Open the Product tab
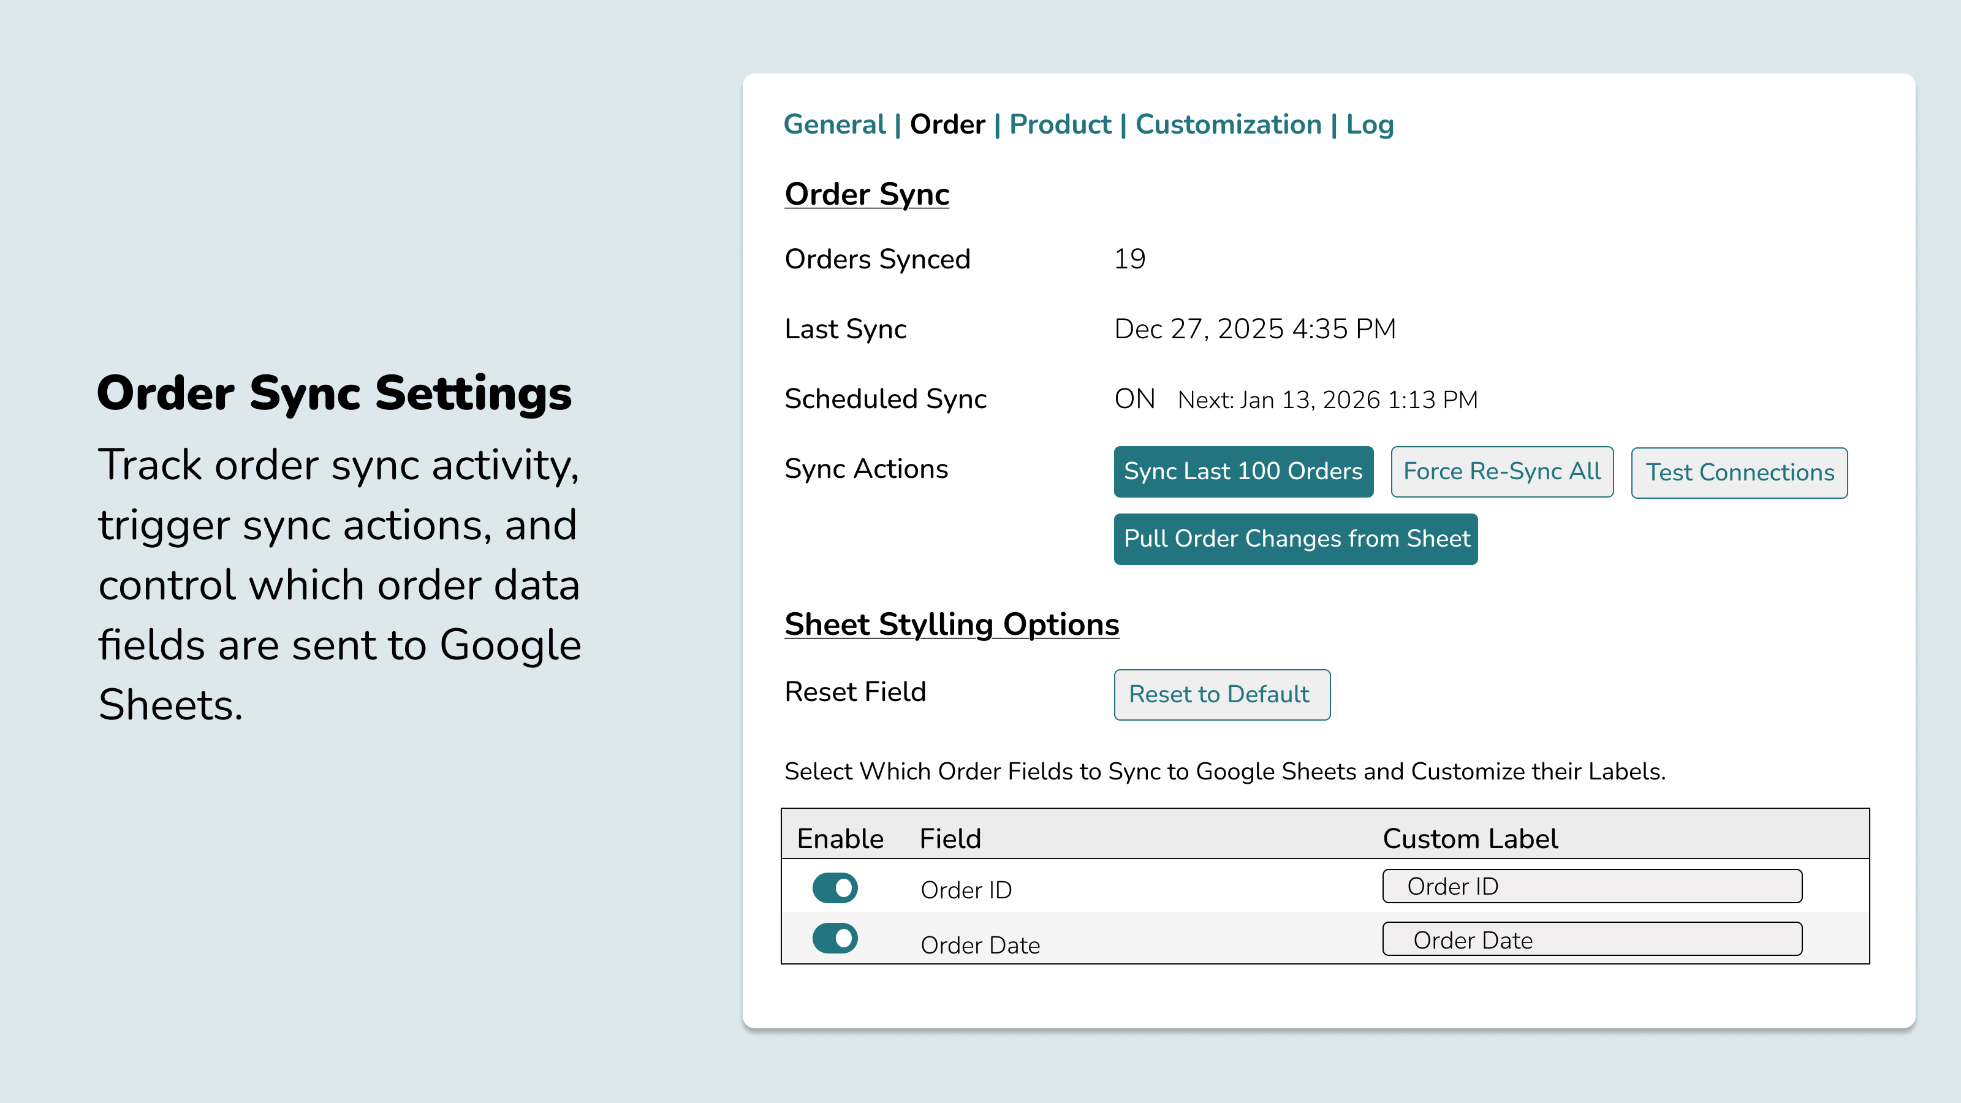Screen dimensions: 1961x1103 click(1060, 124)
